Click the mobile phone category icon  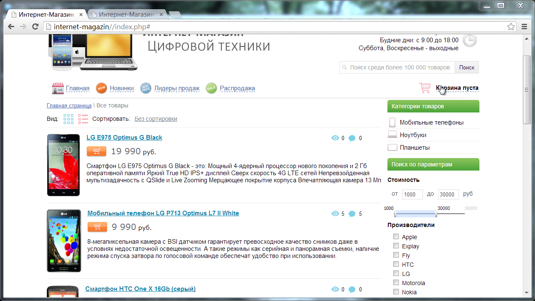click(x=392, y=122)
